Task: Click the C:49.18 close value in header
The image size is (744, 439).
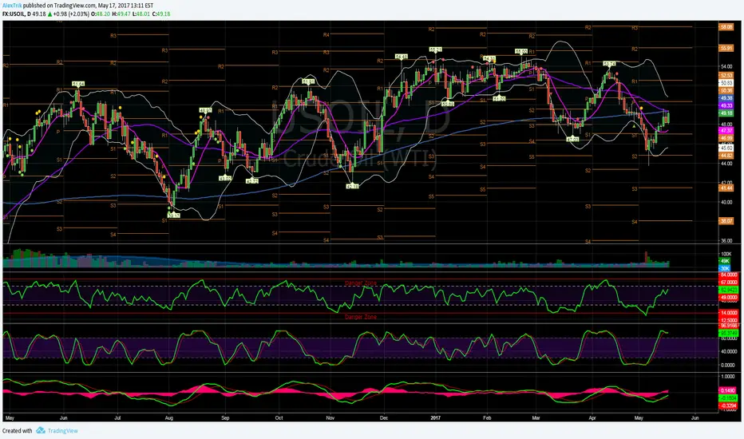Action: click(160, 14)
